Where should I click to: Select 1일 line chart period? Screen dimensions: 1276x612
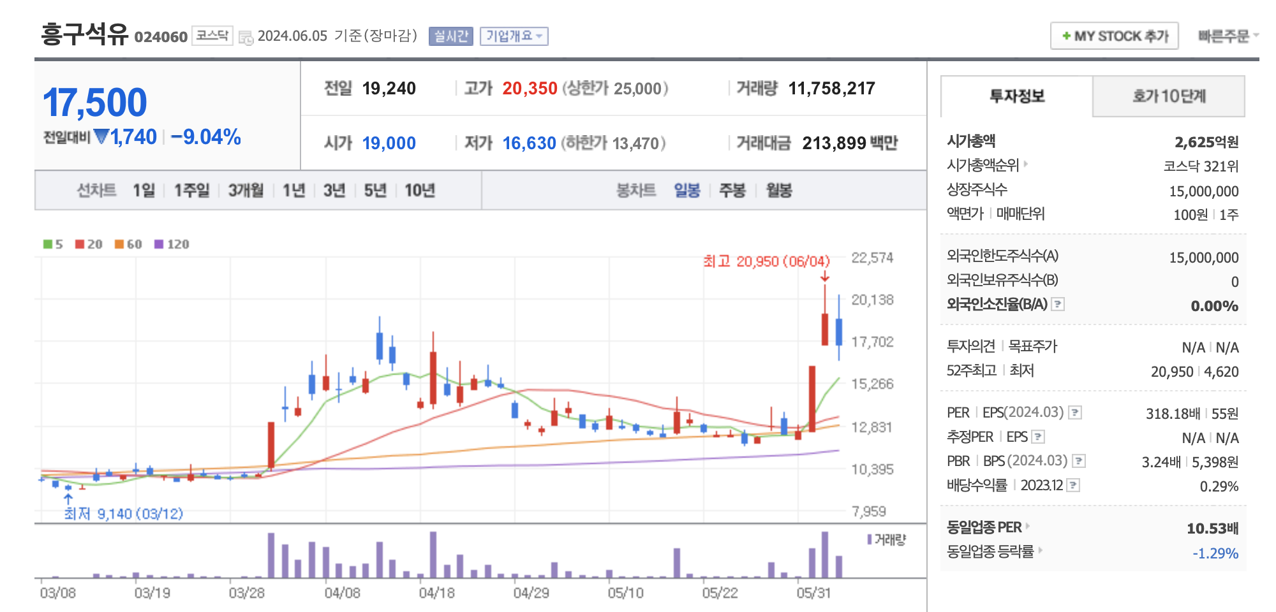[x=144, y=190]
